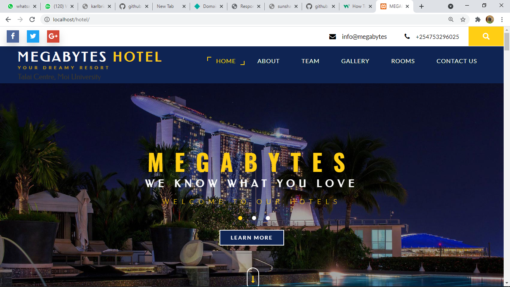The height and width of the screenshot is (287, 510).
Task: Open the Facebook social icon
Action: [13, 36]
